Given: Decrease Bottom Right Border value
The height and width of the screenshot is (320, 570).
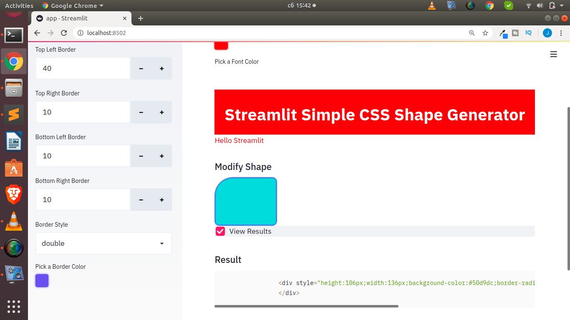Looking at the screenshot, I should pos(141,200).
